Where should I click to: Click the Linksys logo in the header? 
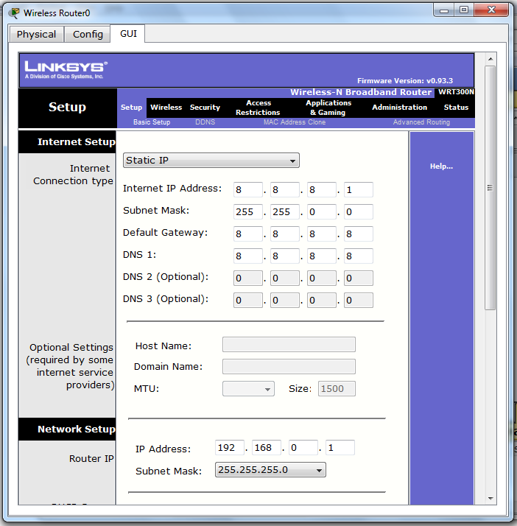(x=66, y=70)
